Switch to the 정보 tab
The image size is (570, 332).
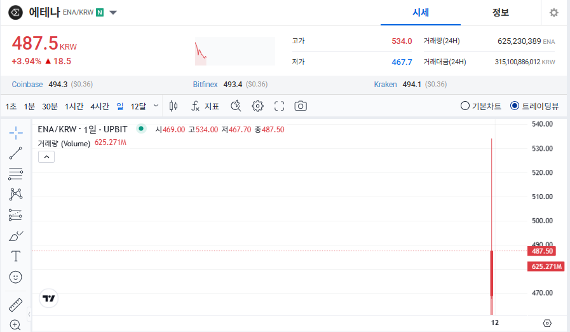[501, 12]
